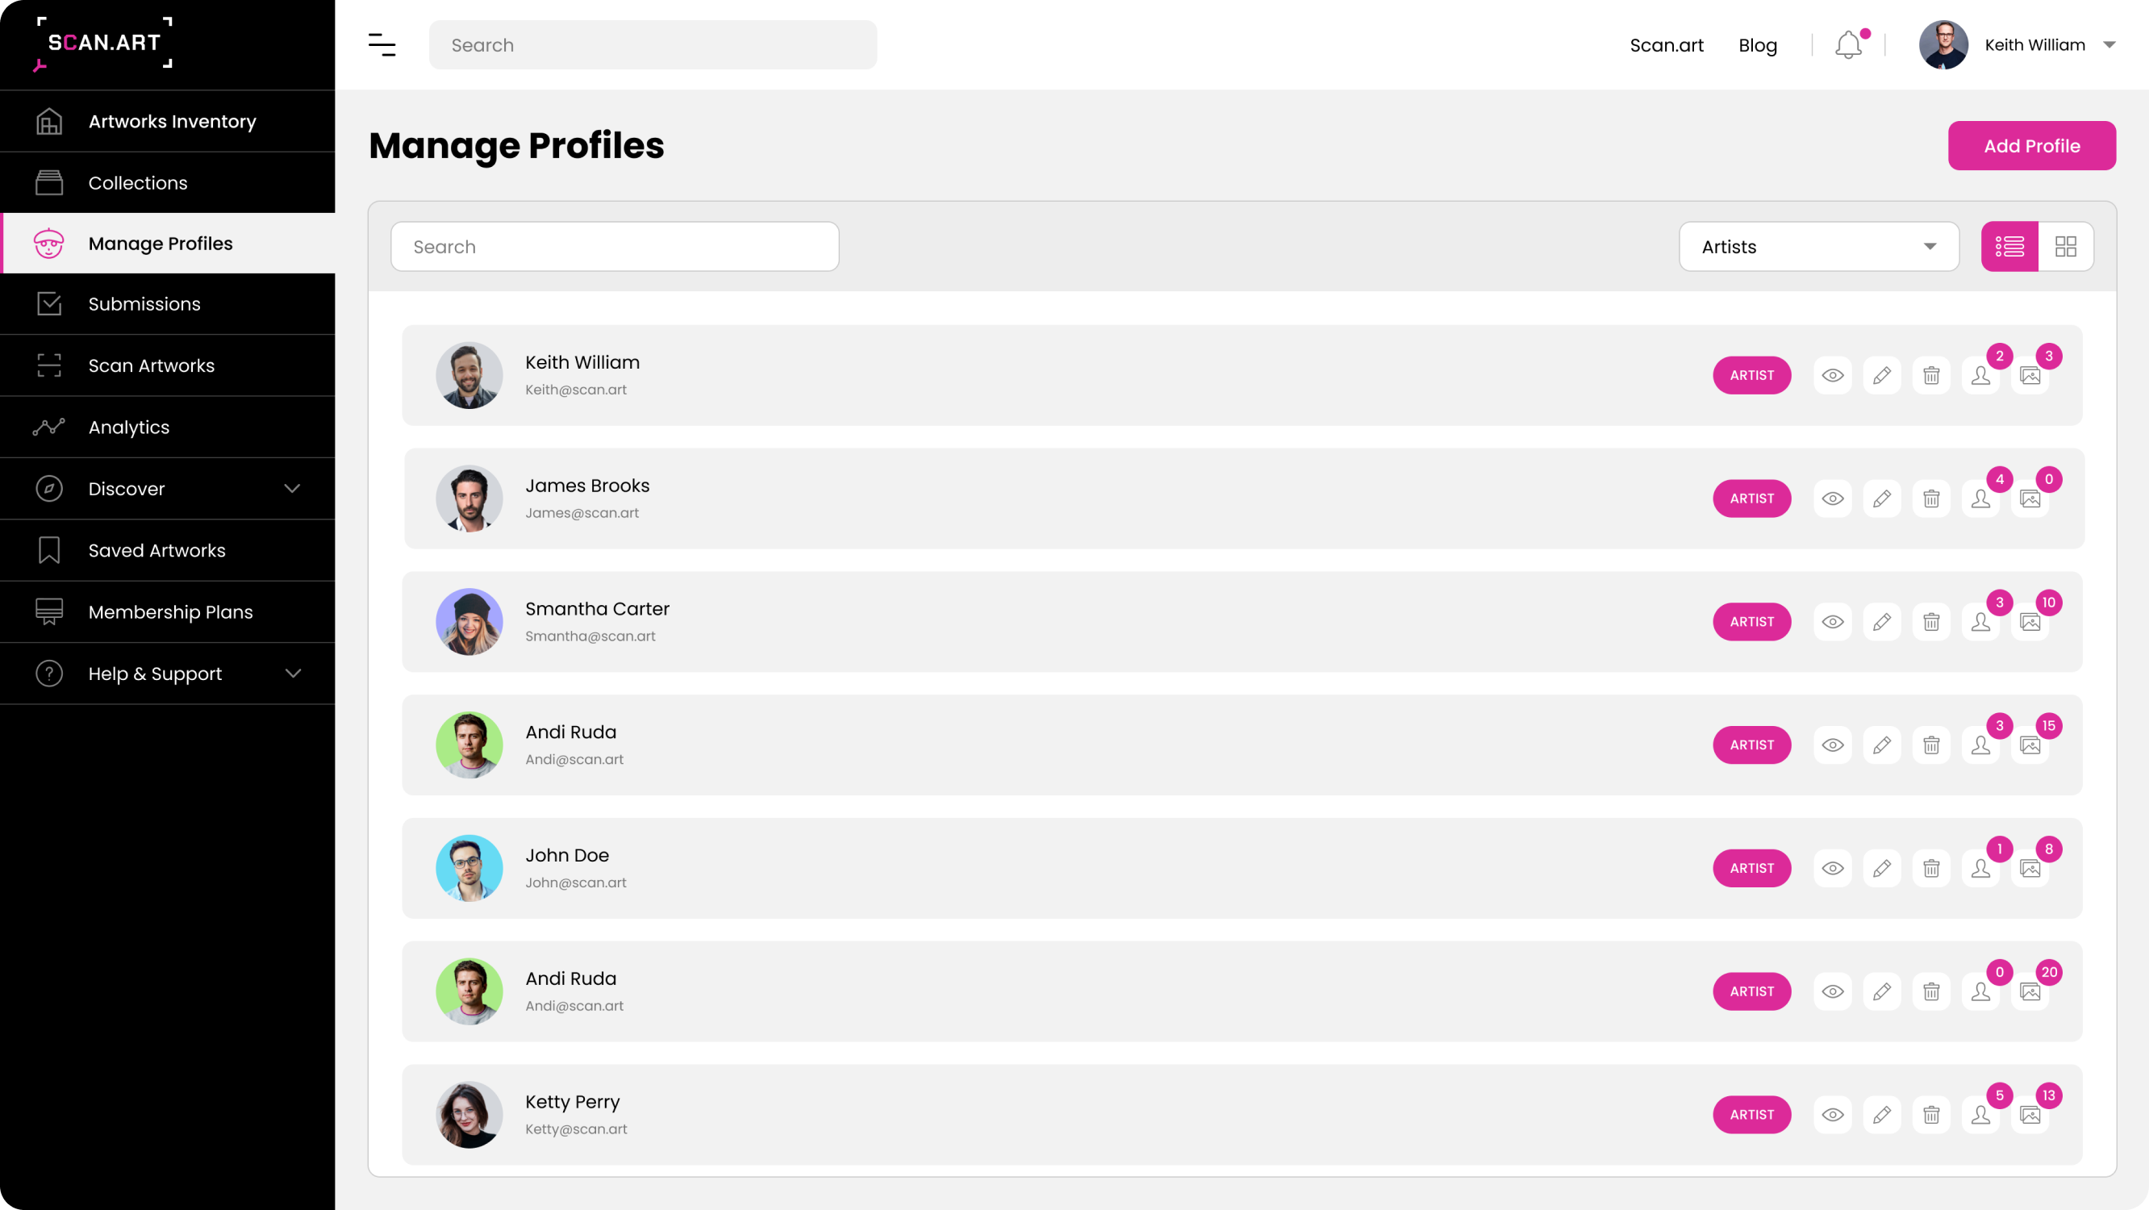
Task: Show John Doe's profile preview via the eye icon
Action: click(1833, 868)
